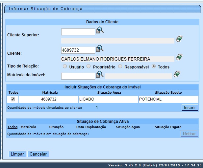This screenshot has height=168, width=203.
Task: Select the Usuário radio button
Action: (65, 66)
